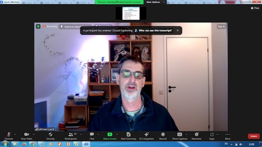262x147 pixels.
Task: Launch Firefox from taskbar
Action: pyautogui.click(x=24, y=144)
